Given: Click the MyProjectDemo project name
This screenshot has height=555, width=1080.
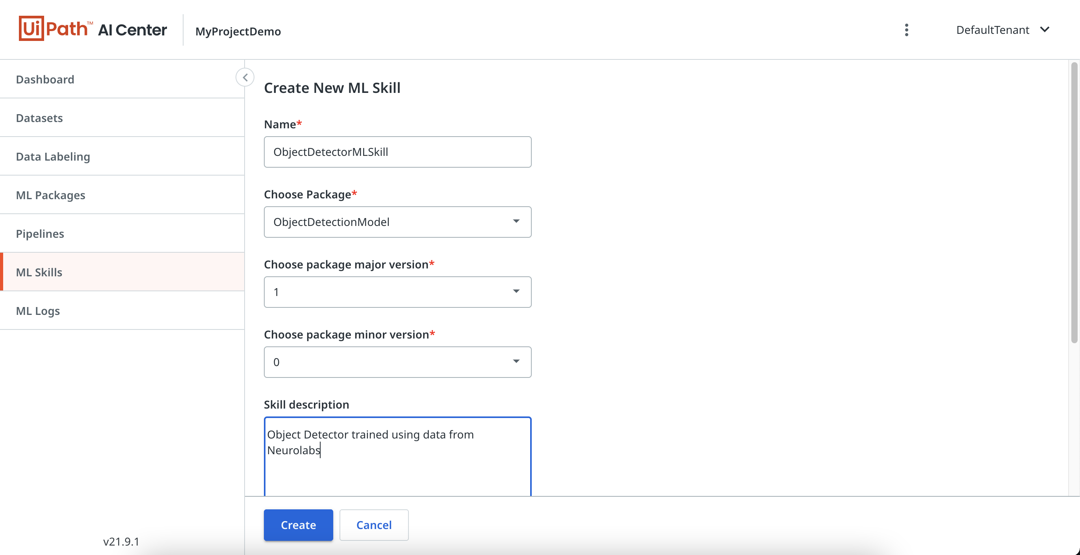Looking at the screenshot, I should coord(238,31).
